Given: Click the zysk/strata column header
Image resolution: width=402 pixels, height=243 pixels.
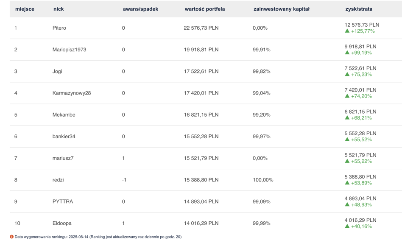Looking at the screenshot, I should pos(359,9).
